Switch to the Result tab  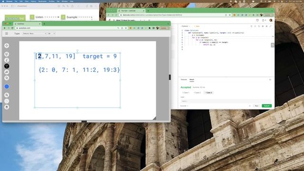[192, 79]
